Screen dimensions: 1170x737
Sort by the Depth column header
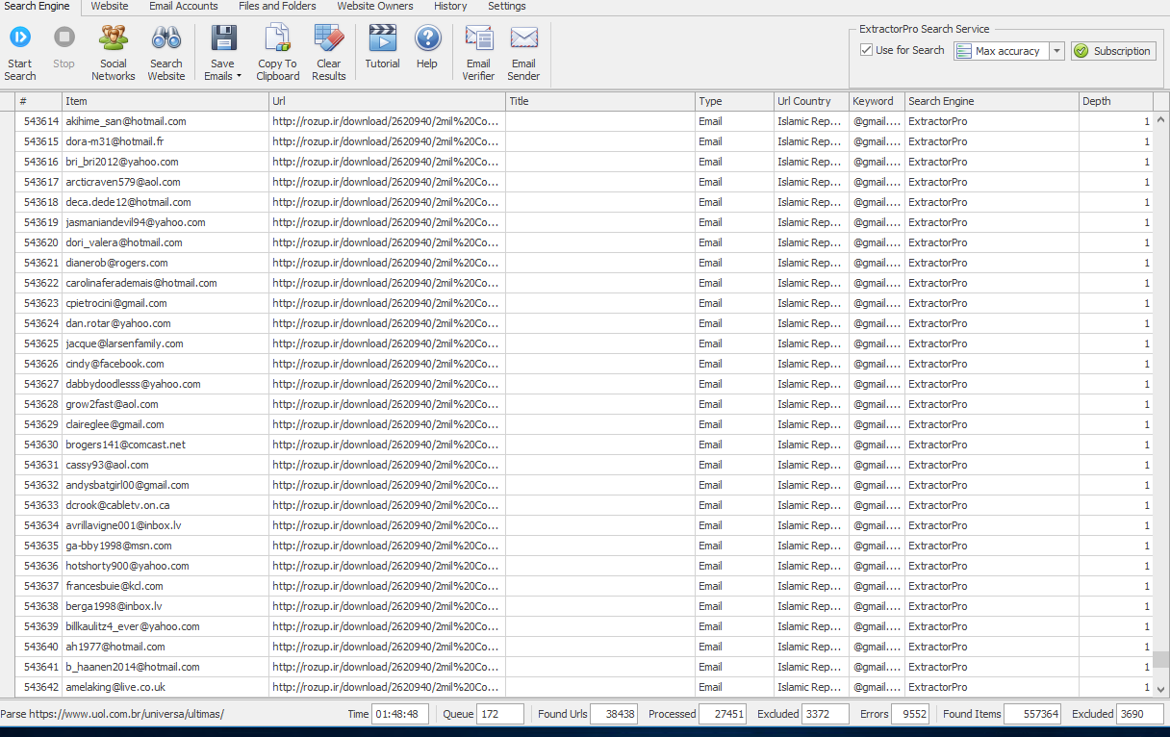click(1116, 101)
